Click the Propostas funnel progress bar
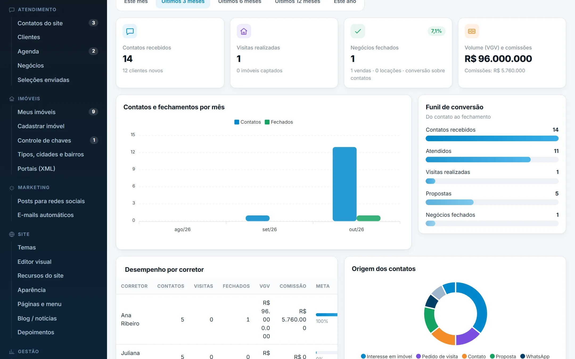 tap(492, 202)
